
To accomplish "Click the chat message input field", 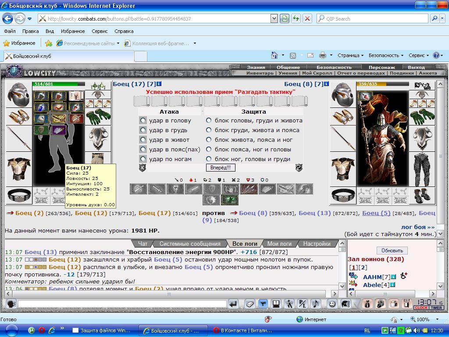I will pos(122,304).
